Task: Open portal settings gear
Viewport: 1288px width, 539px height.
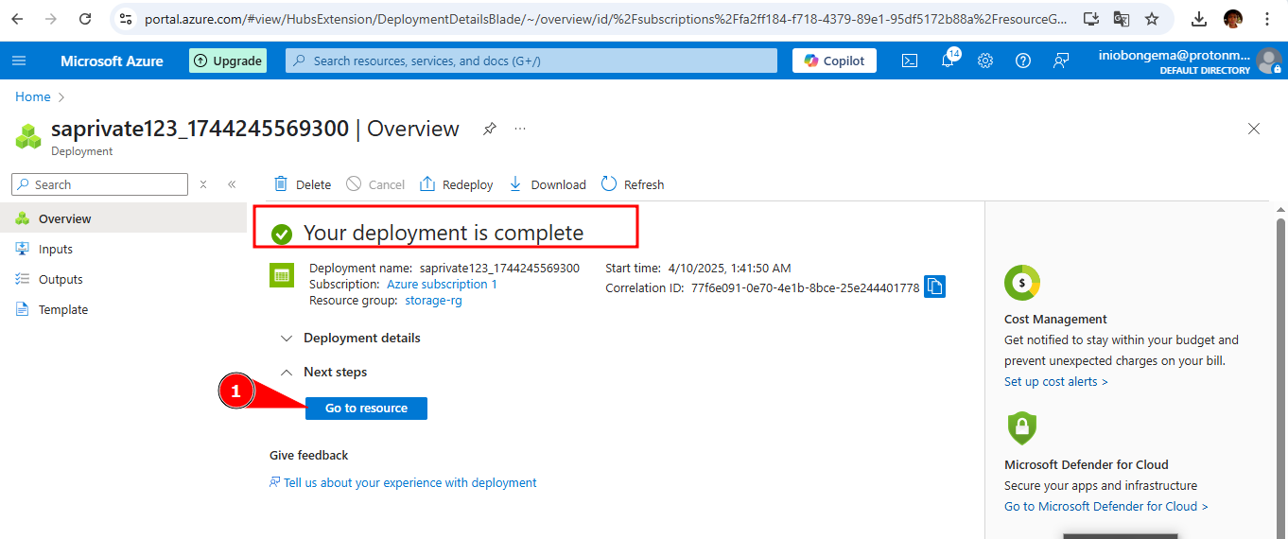Action: tap(985, 61)
